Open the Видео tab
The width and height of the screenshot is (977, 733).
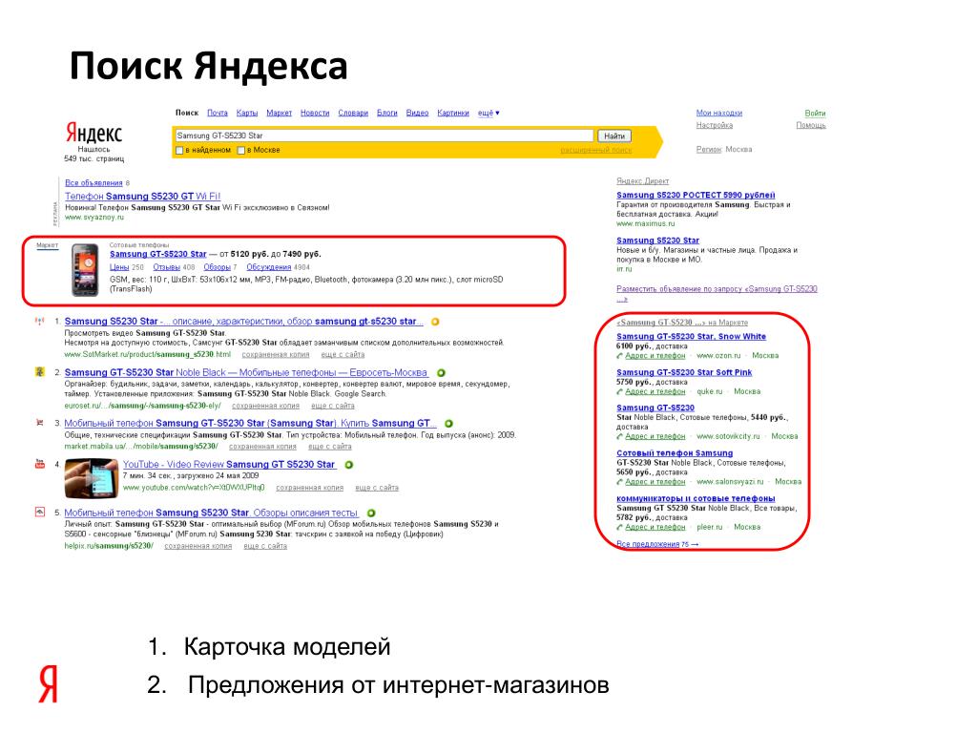[418, 113]
